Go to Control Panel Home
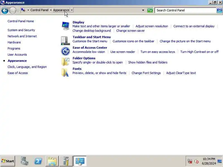Screen dimensions: 223x167 21,21
